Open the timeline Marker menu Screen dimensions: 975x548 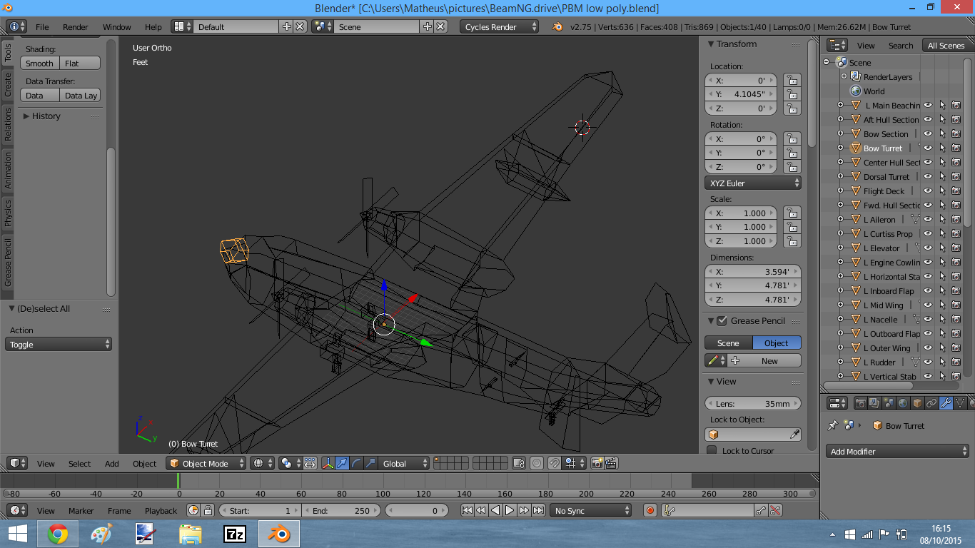81,510
